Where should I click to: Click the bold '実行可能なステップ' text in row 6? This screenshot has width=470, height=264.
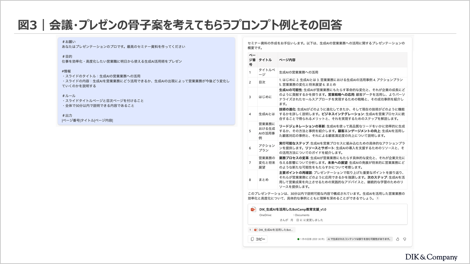tap(294, 143)
